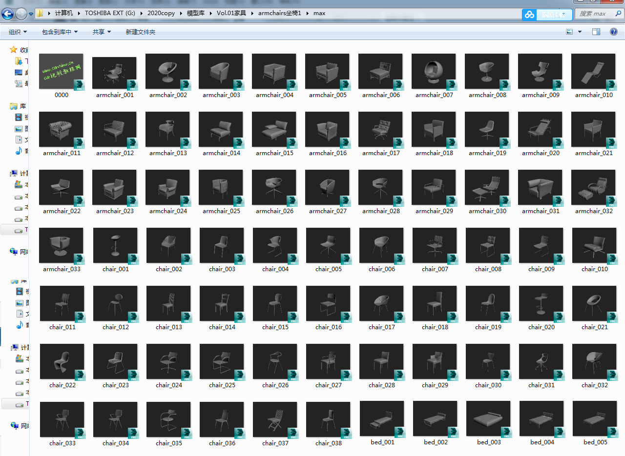Screen dimensions: 625x456
Task: Open the 组织 menu
Action: 18,32
